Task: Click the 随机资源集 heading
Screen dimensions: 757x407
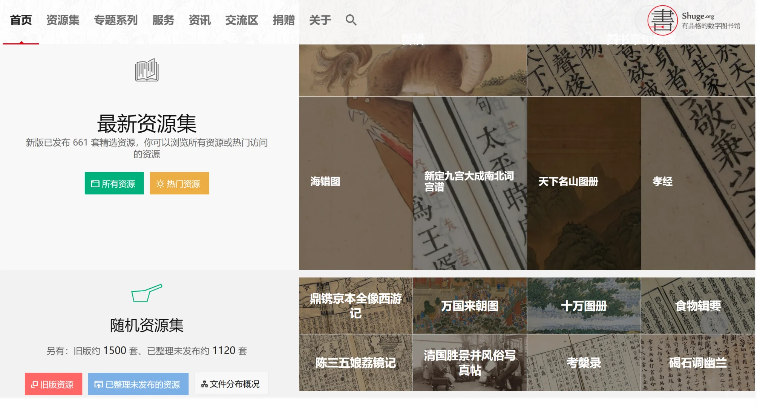Action: pyautogui.click(x=147, y=325)
